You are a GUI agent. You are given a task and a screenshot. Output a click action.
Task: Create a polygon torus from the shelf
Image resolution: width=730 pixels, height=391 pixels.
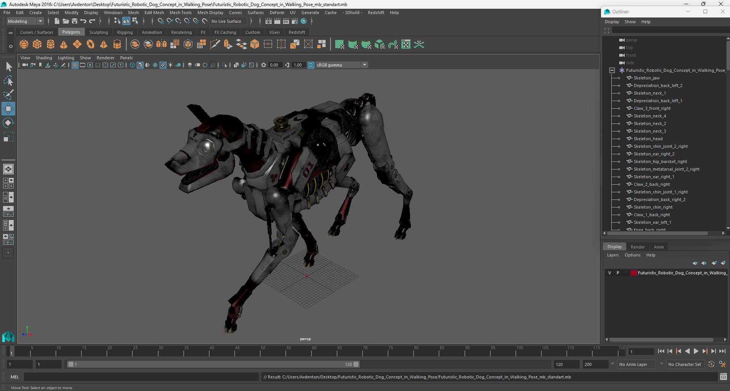(x=91, y=44)
